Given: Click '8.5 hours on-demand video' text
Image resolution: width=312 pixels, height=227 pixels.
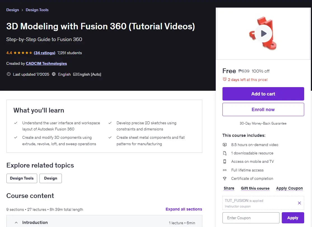Looking at the screenshot, I should tap(255, 145).
